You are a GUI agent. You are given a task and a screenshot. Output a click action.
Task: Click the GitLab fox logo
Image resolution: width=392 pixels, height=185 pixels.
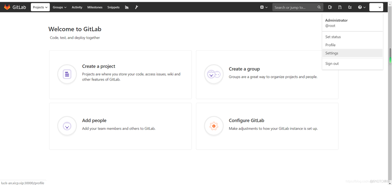pos(7,7)
